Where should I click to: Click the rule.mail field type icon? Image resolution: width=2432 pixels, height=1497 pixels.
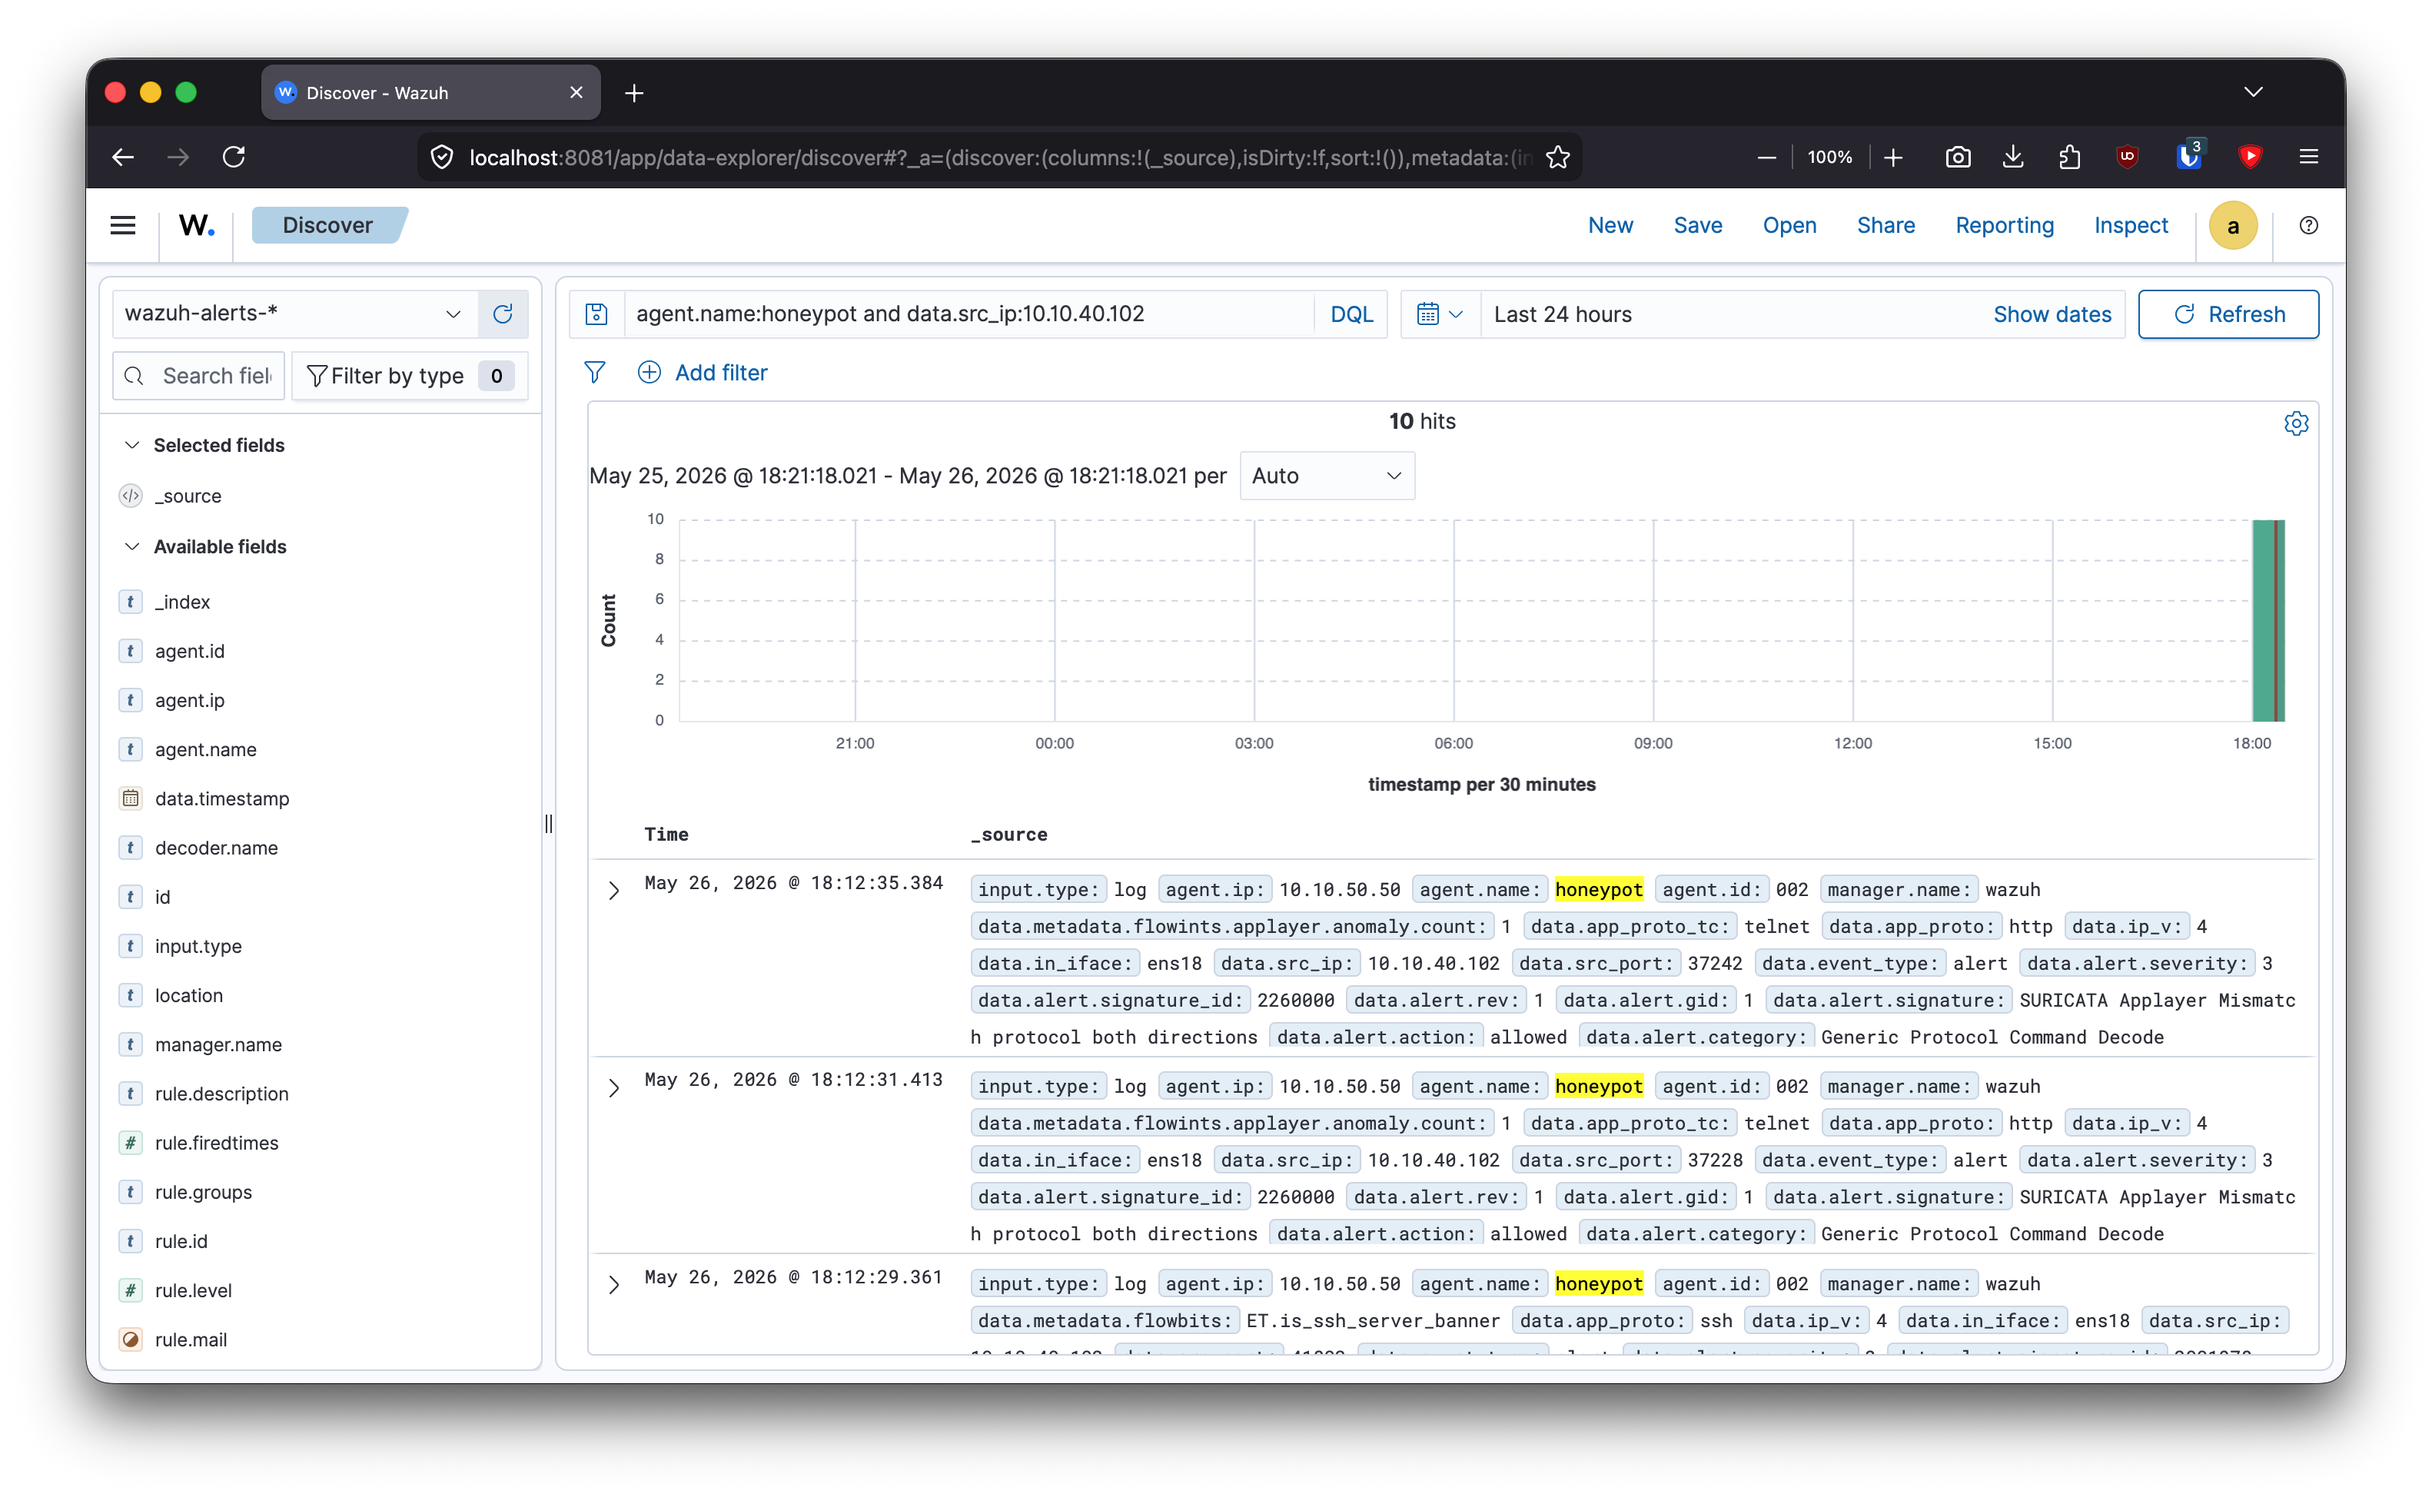click(x=131, y=1339)
